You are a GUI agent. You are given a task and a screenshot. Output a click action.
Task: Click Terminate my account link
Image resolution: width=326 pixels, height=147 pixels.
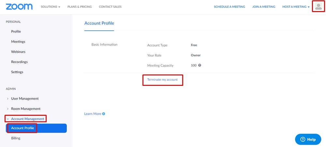pyautogui.click(x=162, y=79)
